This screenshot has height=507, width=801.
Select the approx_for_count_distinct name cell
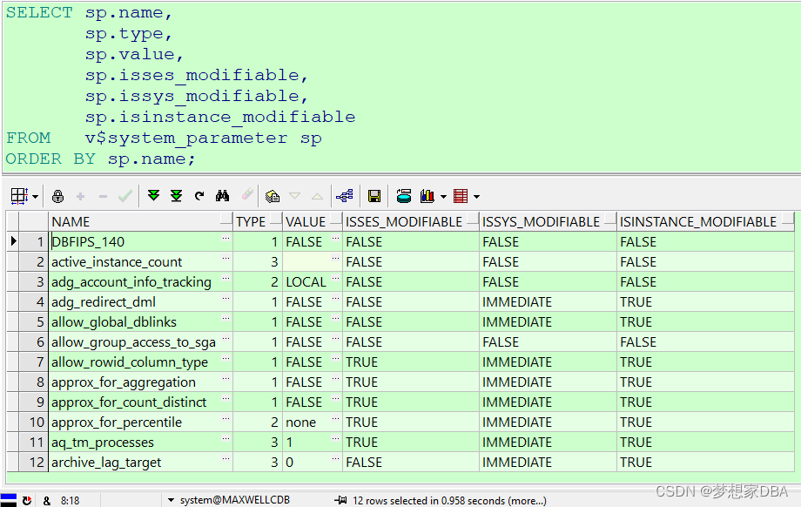(x=140, y=402)
